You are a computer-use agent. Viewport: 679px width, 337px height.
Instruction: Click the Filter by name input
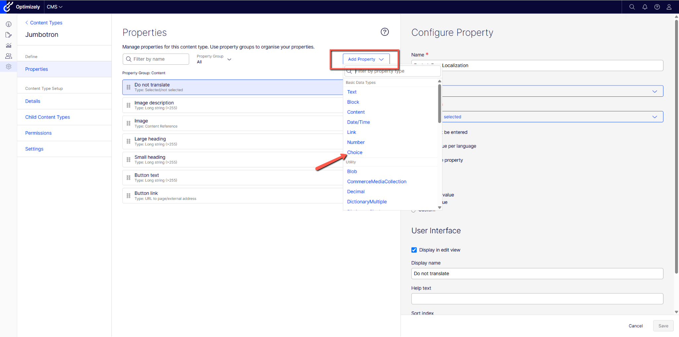click(156, 59)
